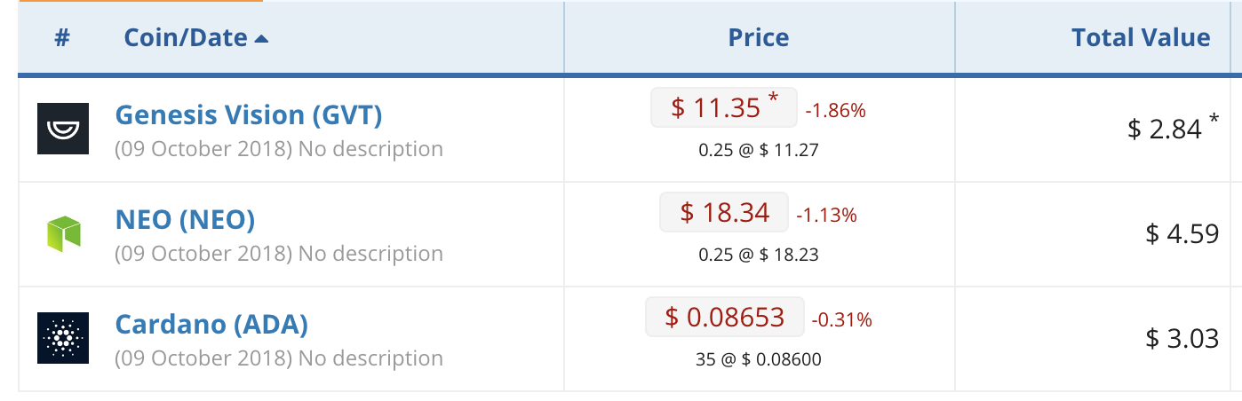Click the green NEO coin logo
This screenshot has width=1242, height=401.
click(62, 233)
